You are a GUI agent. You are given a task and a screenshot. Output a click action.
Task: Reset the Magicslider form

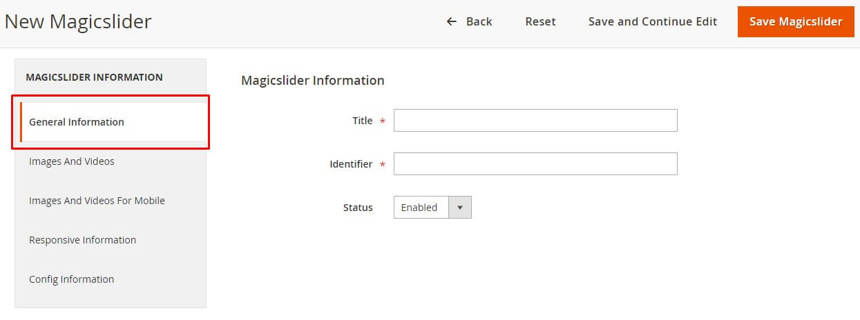pos(540,21)
